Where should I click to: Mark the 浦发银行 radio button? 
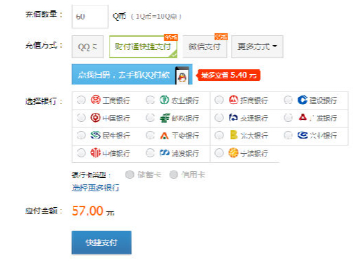pyautogui.click(x=150, y=152)
